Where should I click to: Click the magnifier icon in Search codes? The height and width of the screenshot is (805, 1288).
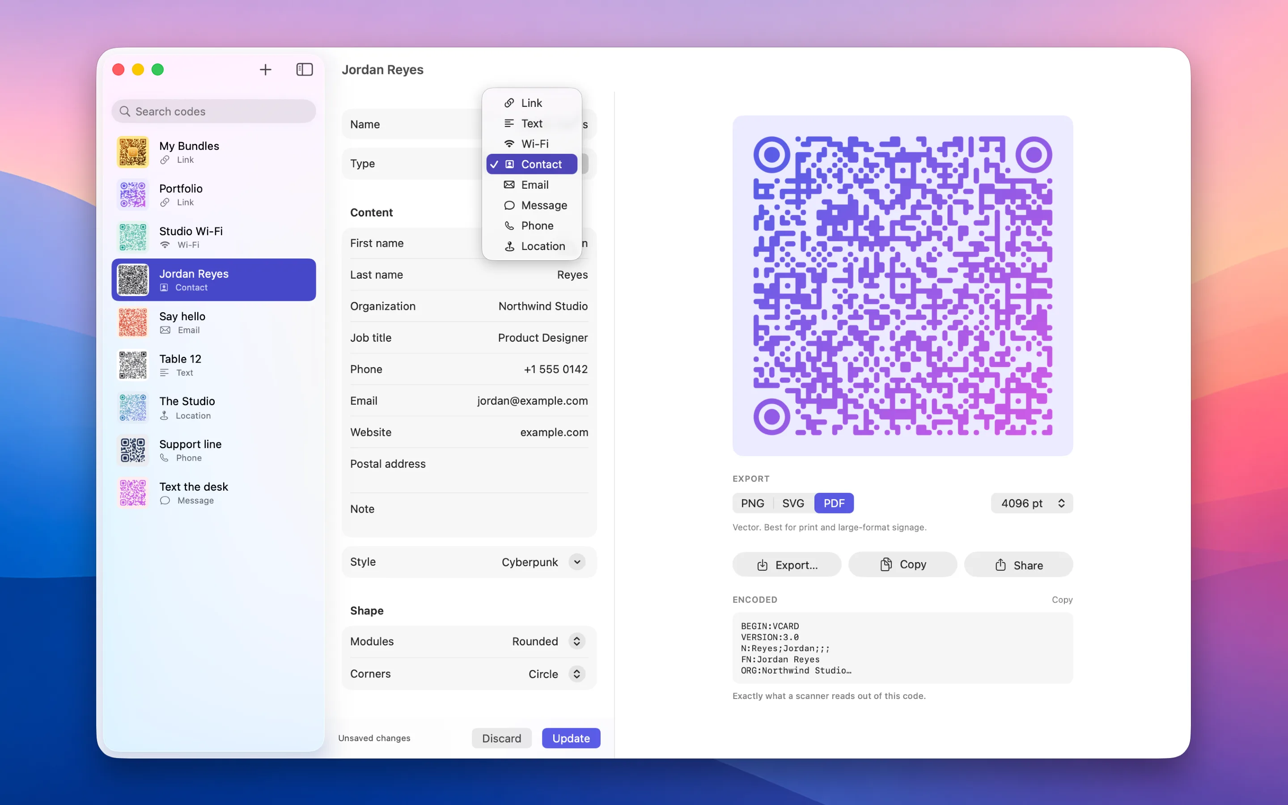pyautogui.click(x=125, y=111)
